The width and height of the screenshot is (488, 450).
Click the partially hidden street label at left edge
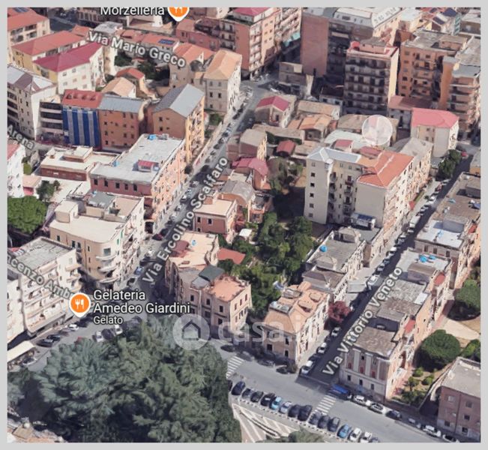[x=39, y=273]
